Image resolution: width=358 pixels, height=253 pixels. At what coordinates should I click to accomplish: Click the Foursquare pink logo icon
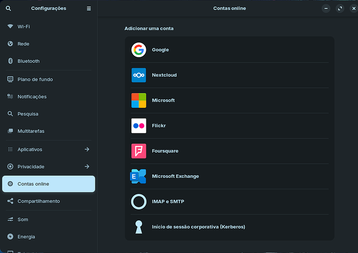tap(139, 151)
